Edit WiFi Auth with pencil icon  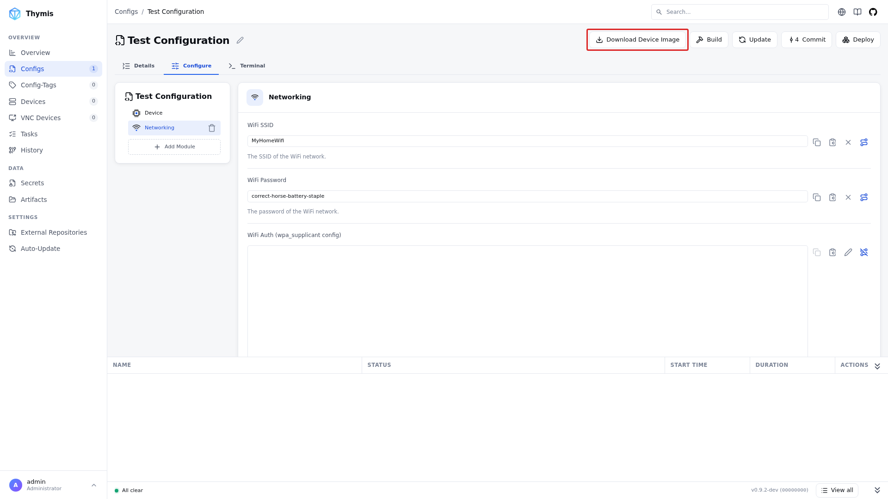click(848, 252)
